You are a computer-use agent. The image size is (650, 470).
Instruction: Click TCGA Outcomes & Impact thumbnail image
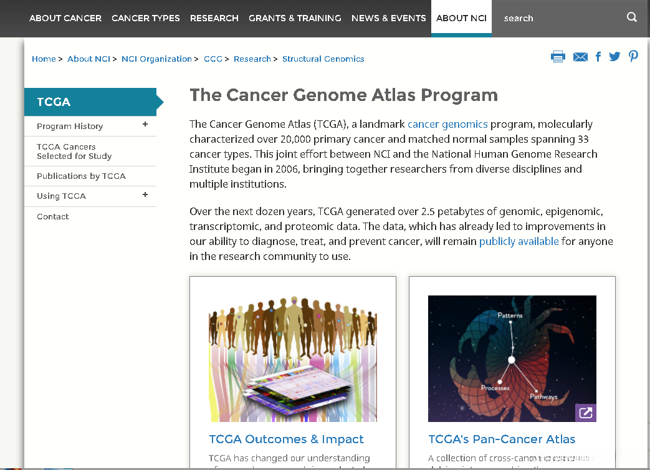[293, 358]
